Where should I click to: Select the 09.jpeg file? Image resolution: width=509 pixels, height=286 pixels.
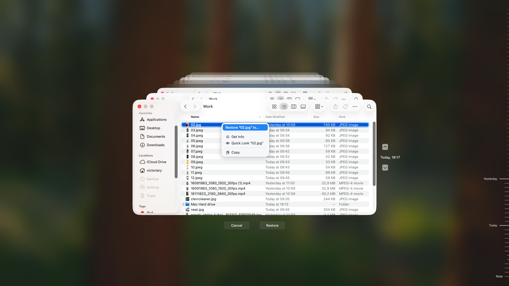(x=275, y=162)
